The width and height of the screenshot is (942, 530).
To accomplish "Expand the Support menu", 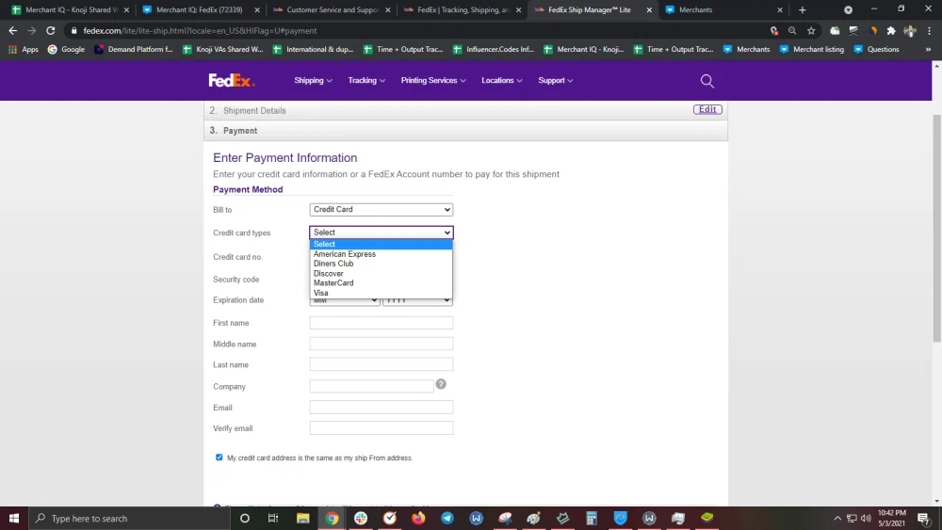I will coord(555,80).
